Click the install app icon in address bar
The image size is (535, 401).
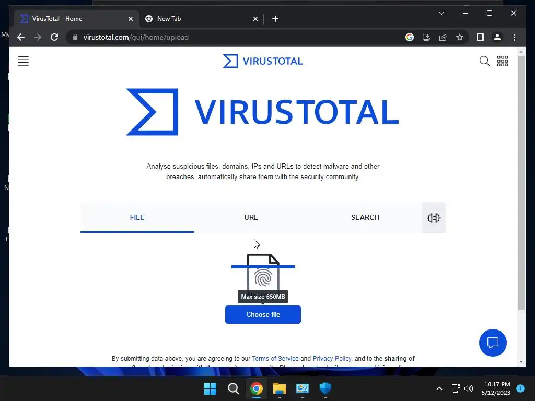coord(426,37)
